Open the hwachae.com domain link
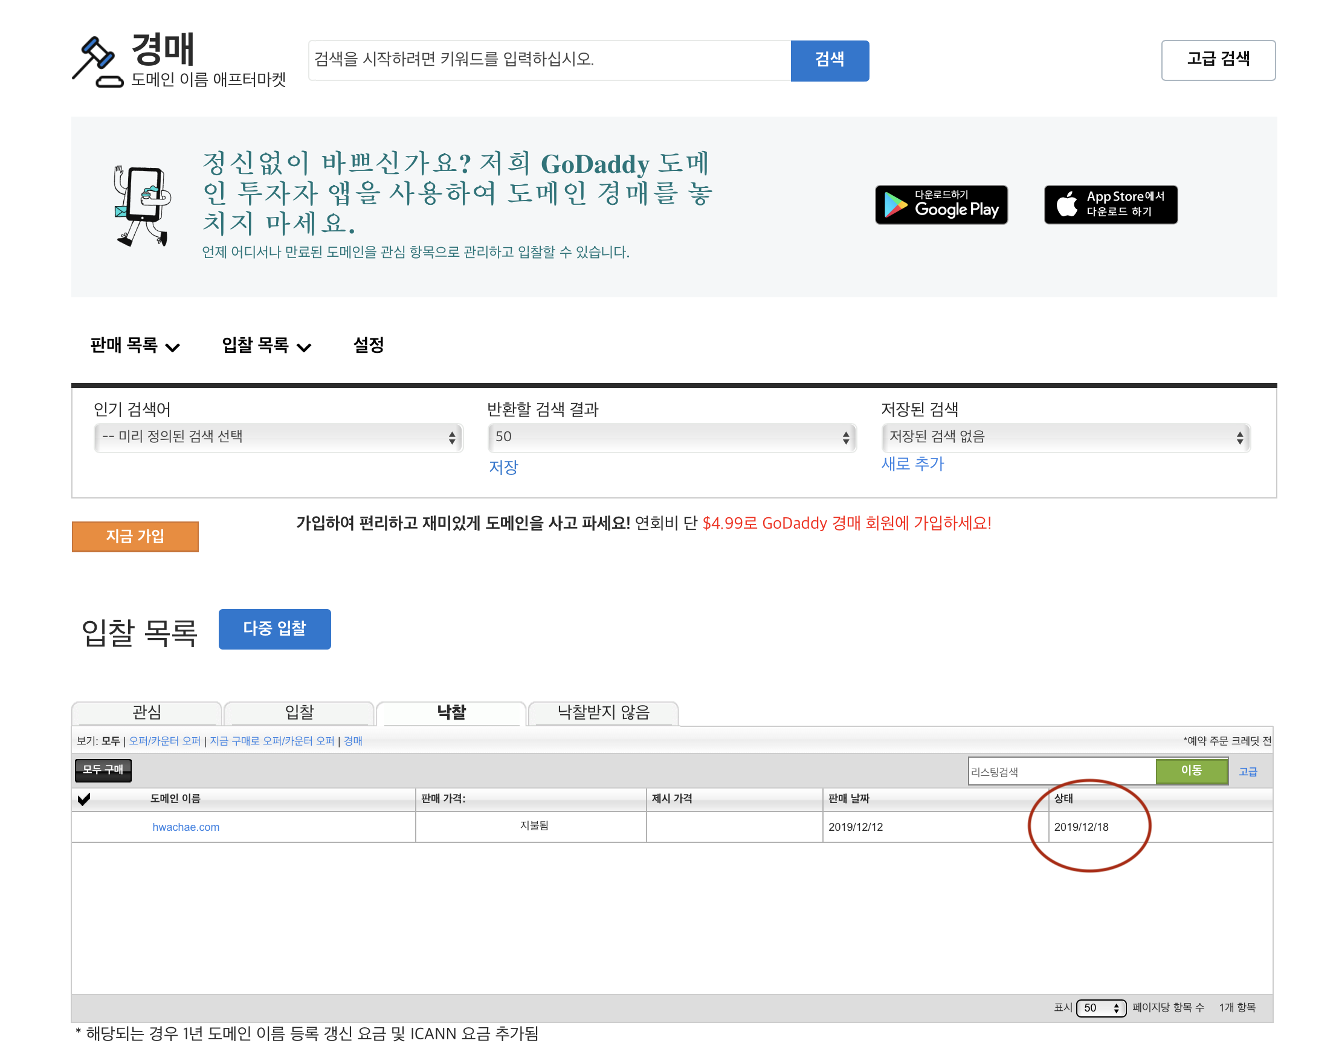The height and width of the screenshot is (1055, 1339). coord(186,827)
